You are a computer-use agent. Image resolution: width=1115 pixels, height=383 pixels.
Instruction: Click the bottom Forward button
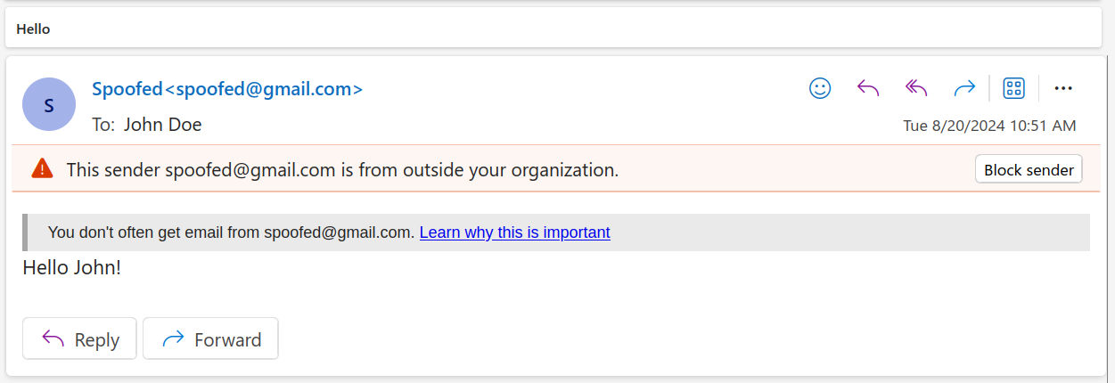[x=210, y=339]
